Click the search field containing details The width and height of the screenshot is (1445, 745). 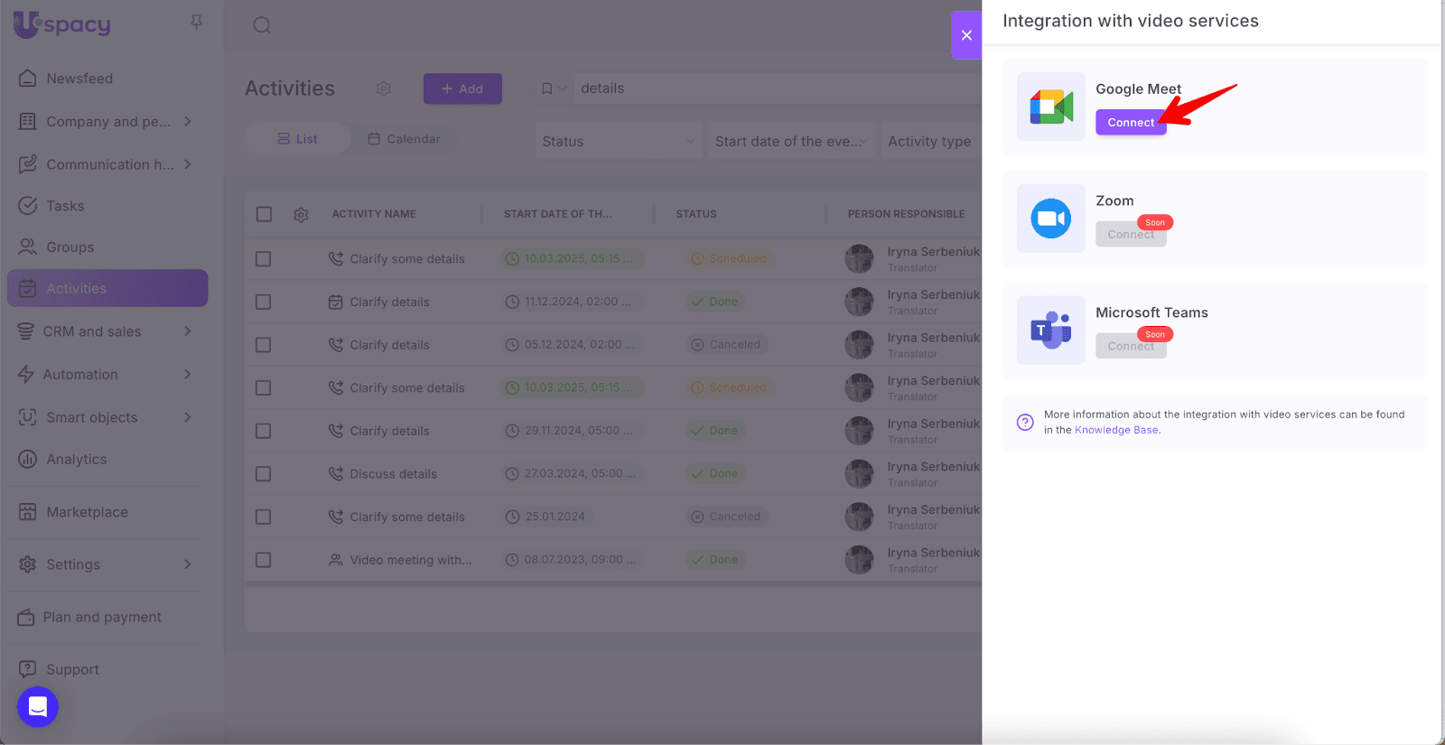pyautogui.click(x=768, y=88)
